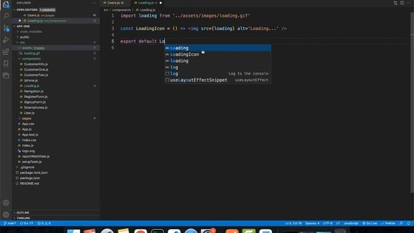
Task: Click Go Live in the status bar
Action: tap(369, 223)
